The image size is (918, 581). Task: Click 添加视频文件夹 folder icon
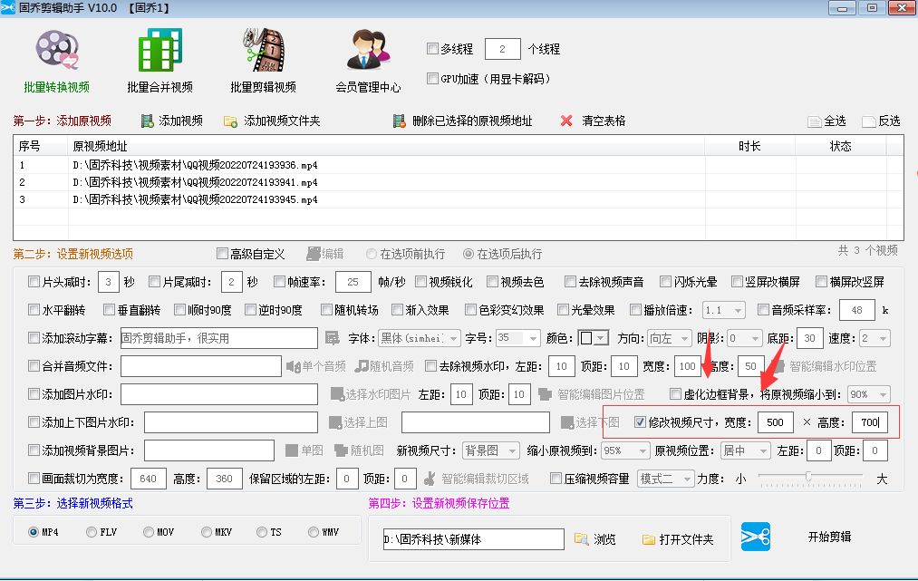(x=231, y=121)
